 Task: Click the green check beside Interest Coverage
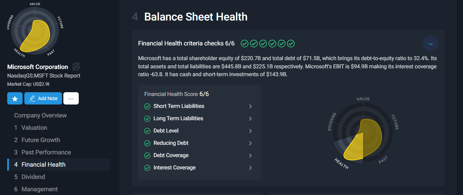point(147,168)
